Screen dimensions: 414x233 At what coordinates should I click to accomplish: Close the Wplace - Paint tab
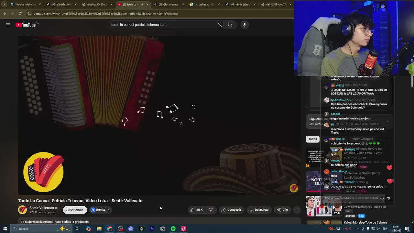coord(40,5)
